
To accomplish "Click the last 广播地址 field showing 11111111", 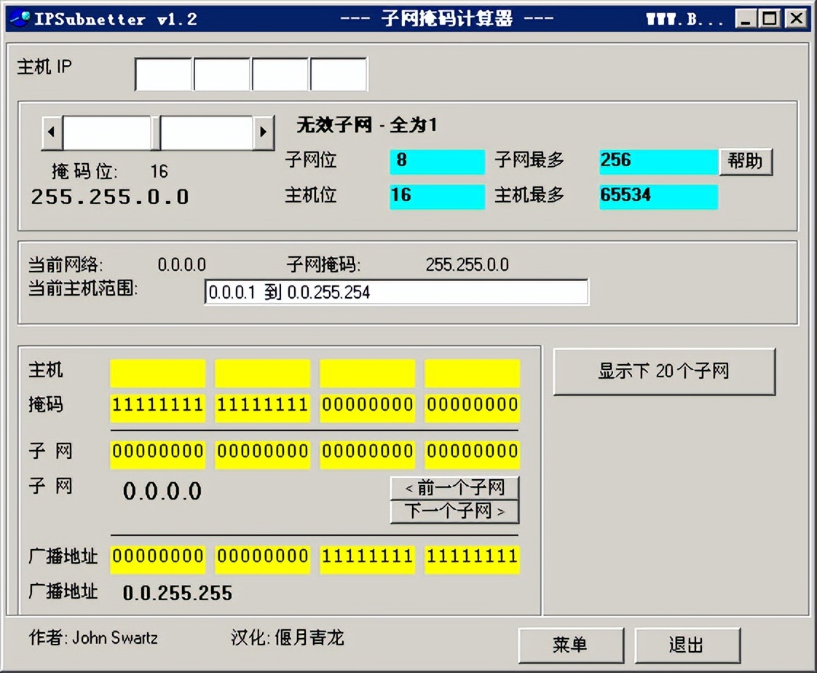I will [x=471, y=558].
